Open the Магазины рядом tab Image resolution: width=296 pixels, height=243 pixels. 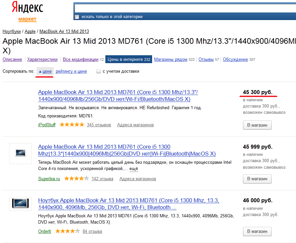point(171,60)
